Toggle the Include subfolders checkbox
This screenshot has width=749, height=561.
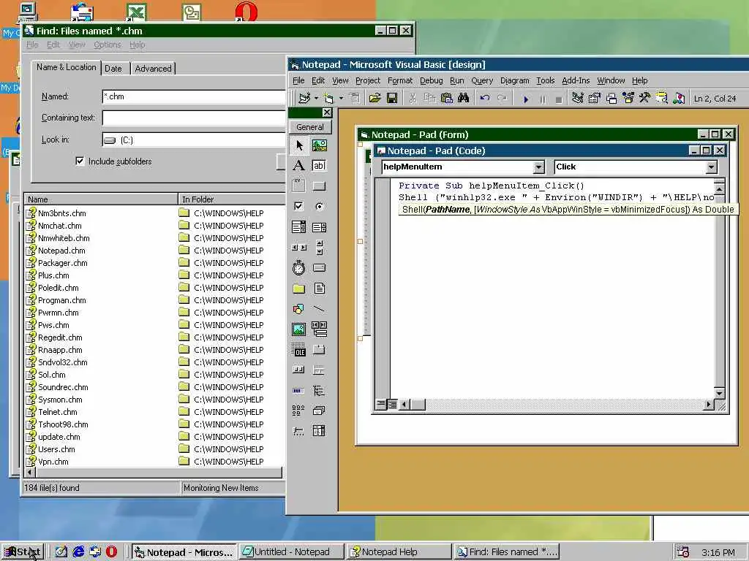pos(80,161)
